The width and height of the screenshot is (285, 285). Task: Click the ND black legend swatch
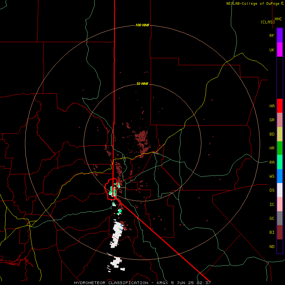coord(280,246)
